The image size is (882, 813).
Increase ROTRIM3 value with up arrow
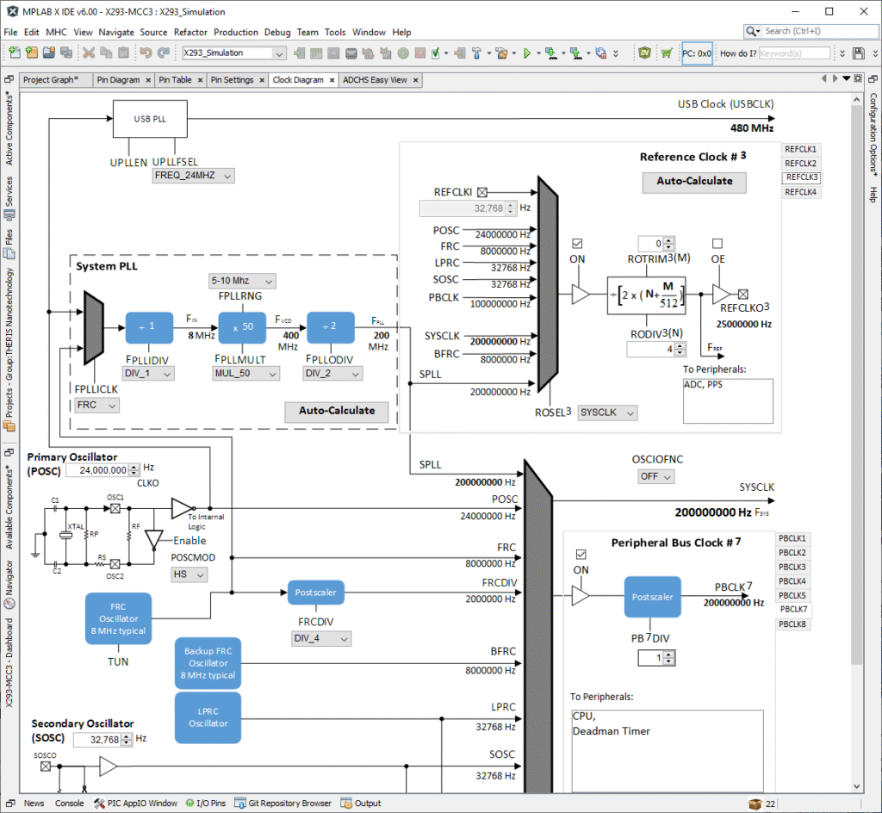(668, 240)
